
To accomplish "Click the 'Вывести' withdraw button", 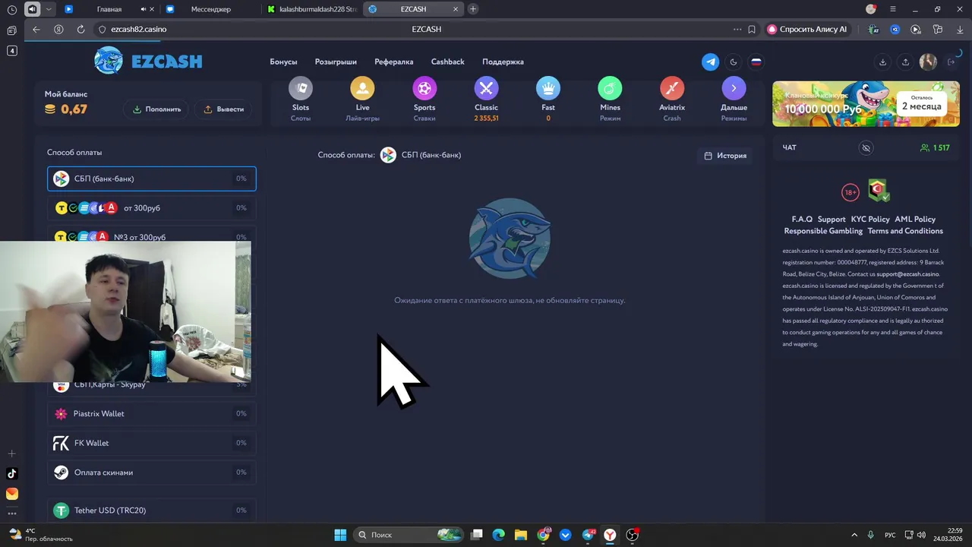I will coord(223,109).
